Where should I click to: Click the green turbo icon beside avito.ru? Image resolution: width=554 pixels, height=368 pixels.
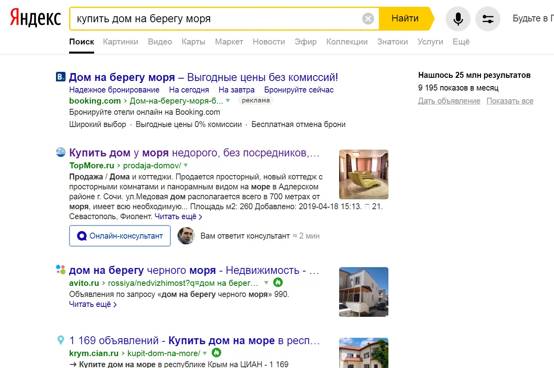click(x=278, y=282)
